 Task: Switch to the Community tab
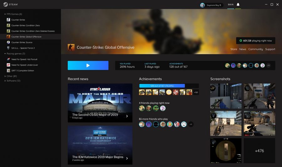click(x=255, y=49)
